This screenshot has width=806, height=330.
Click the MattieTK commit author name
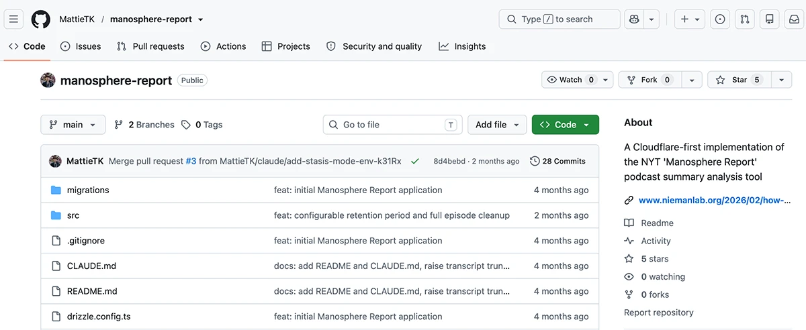tap(85, 161)
